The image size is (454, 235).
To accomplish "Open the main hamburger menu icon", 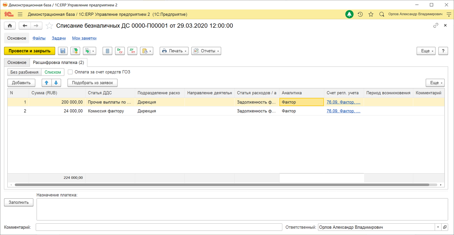I will point(20,14).
